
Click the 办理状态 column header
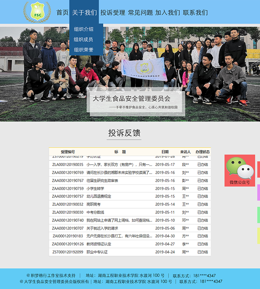pyautogui.click(x=203, y=152)
